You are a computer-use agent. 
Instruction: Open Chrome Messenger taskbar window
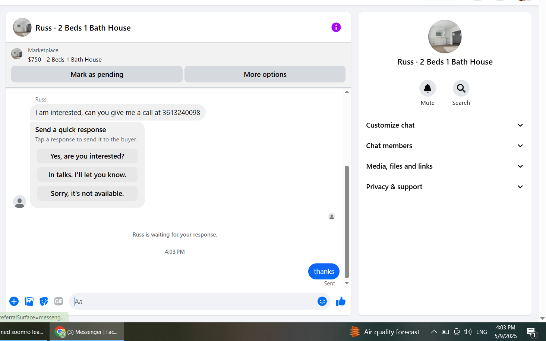87,332
